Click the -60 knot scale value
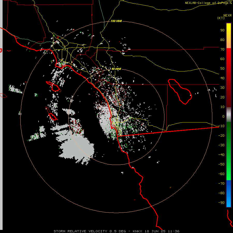 (x=221, y=174)
